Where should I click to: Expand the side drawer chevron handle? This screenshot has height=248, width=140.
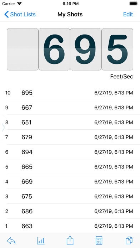coord(4,128)
